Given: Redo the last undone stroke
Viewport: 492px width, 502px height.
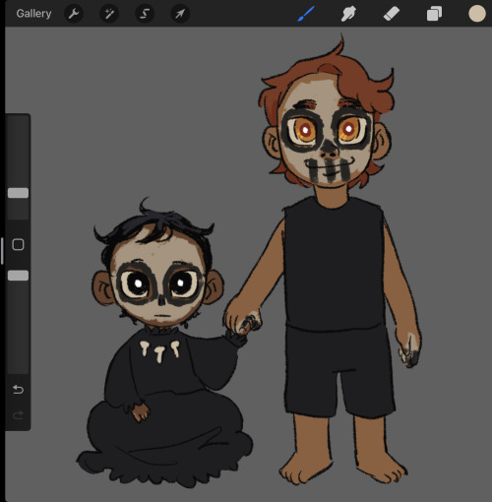Looking at the screenshot, I should click(x=18, y=415).
